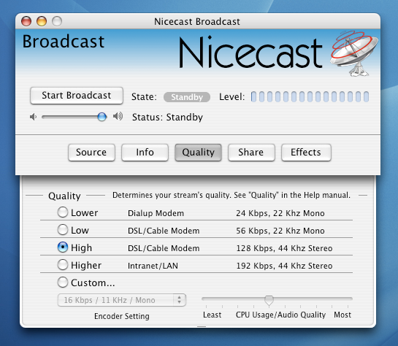Click the 'Intranet/LAN' text
The width and height of the screenshot is (398, 346).
(153, 266)
